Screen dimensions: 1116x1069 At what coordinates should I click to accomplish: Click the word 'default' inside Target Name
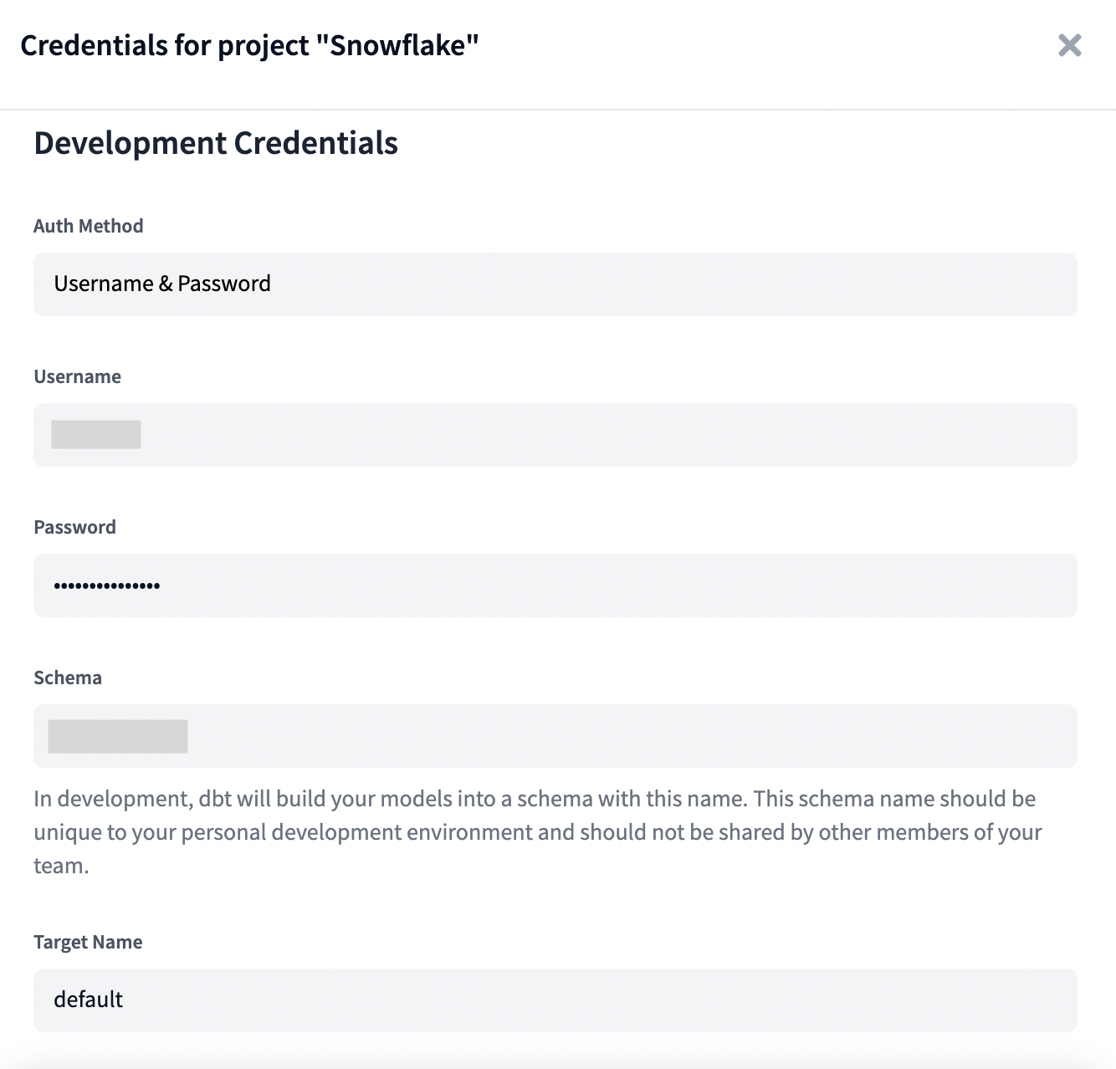[88, 1000]
